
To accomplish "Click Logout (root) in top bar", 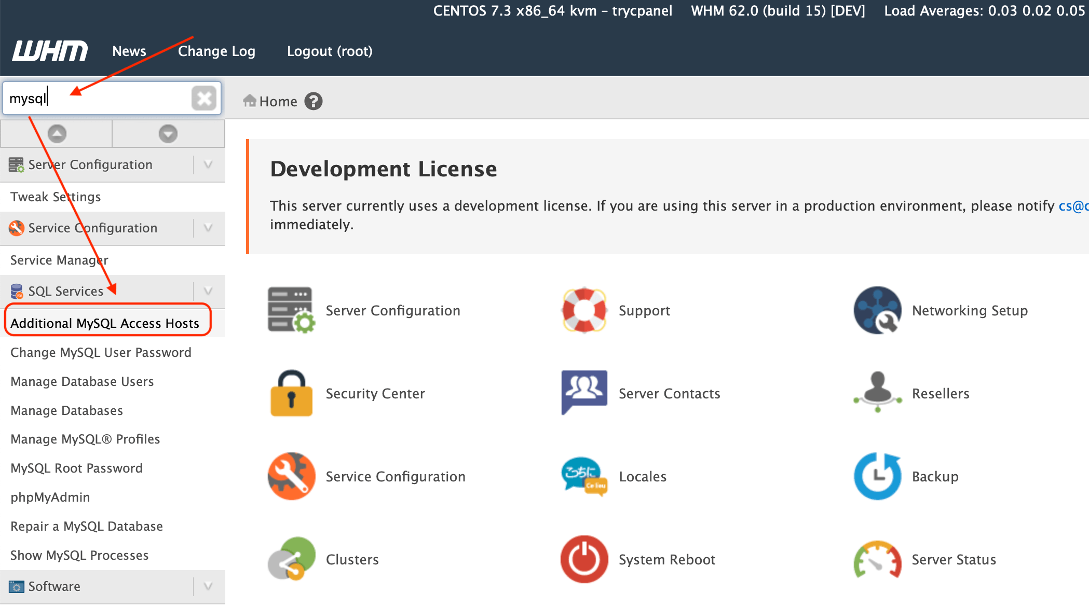I will click(330, 51).
